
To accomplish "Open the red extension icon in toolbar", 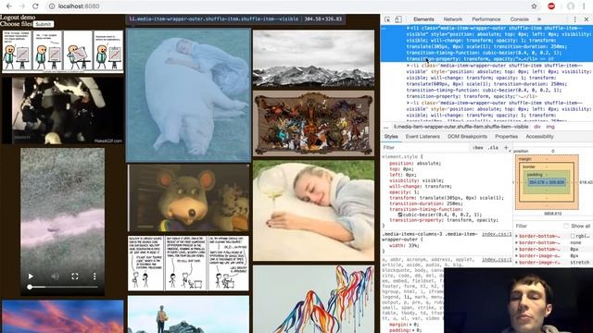I will coord(551,6).
